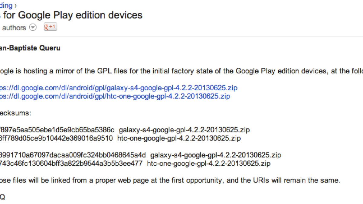Click the hash ending in 3ee477
The height and width of the screenshot is (204, 363).
[71, 164]
